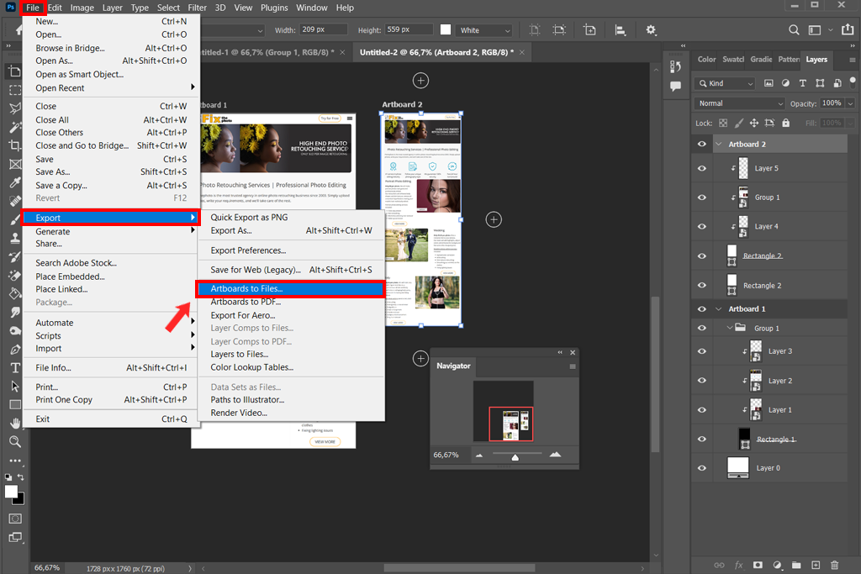Select the Magic Wand tool
The height and width of the screenshot is (574, 861).
tap(15, 127)
